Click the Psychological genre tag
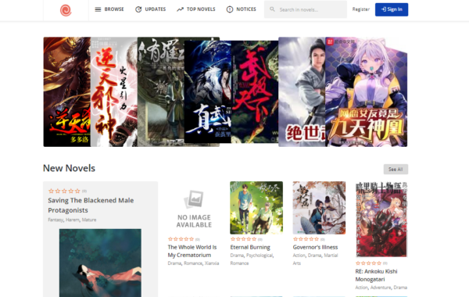Viewport: 469px width, 297px height. [260, 256]
